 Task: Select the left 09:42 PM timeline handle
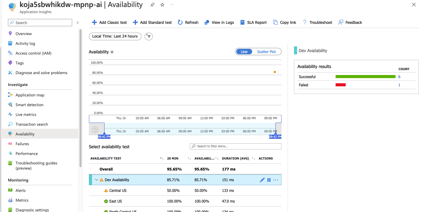(x=104, y=137)
